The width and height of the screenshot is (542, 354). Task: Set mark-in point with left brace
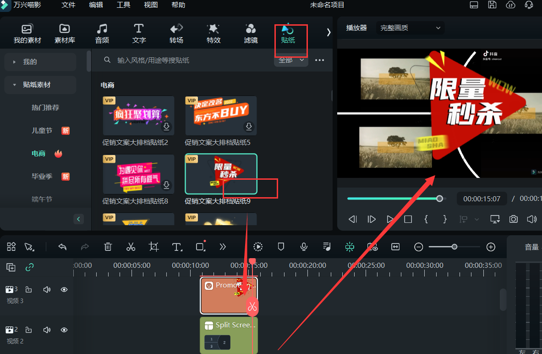pyautogui.click(x=426, y=219)
